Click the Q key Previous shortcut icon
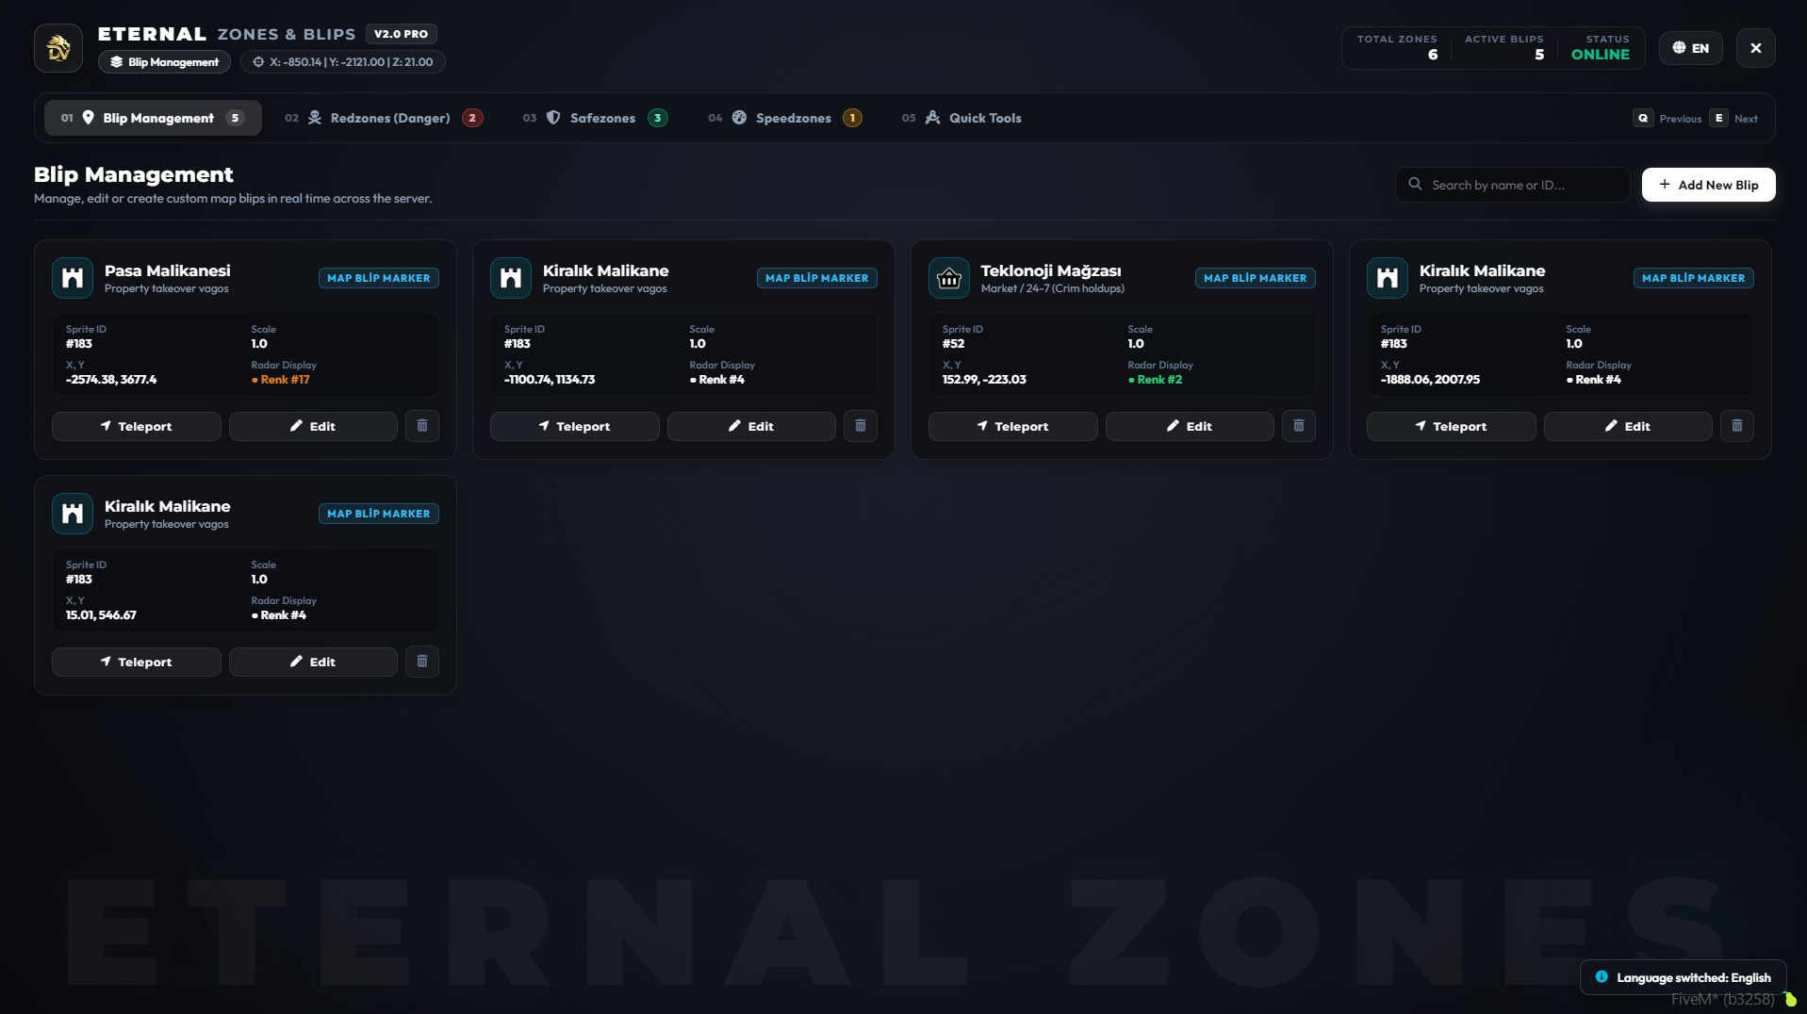 (1643, 118)
